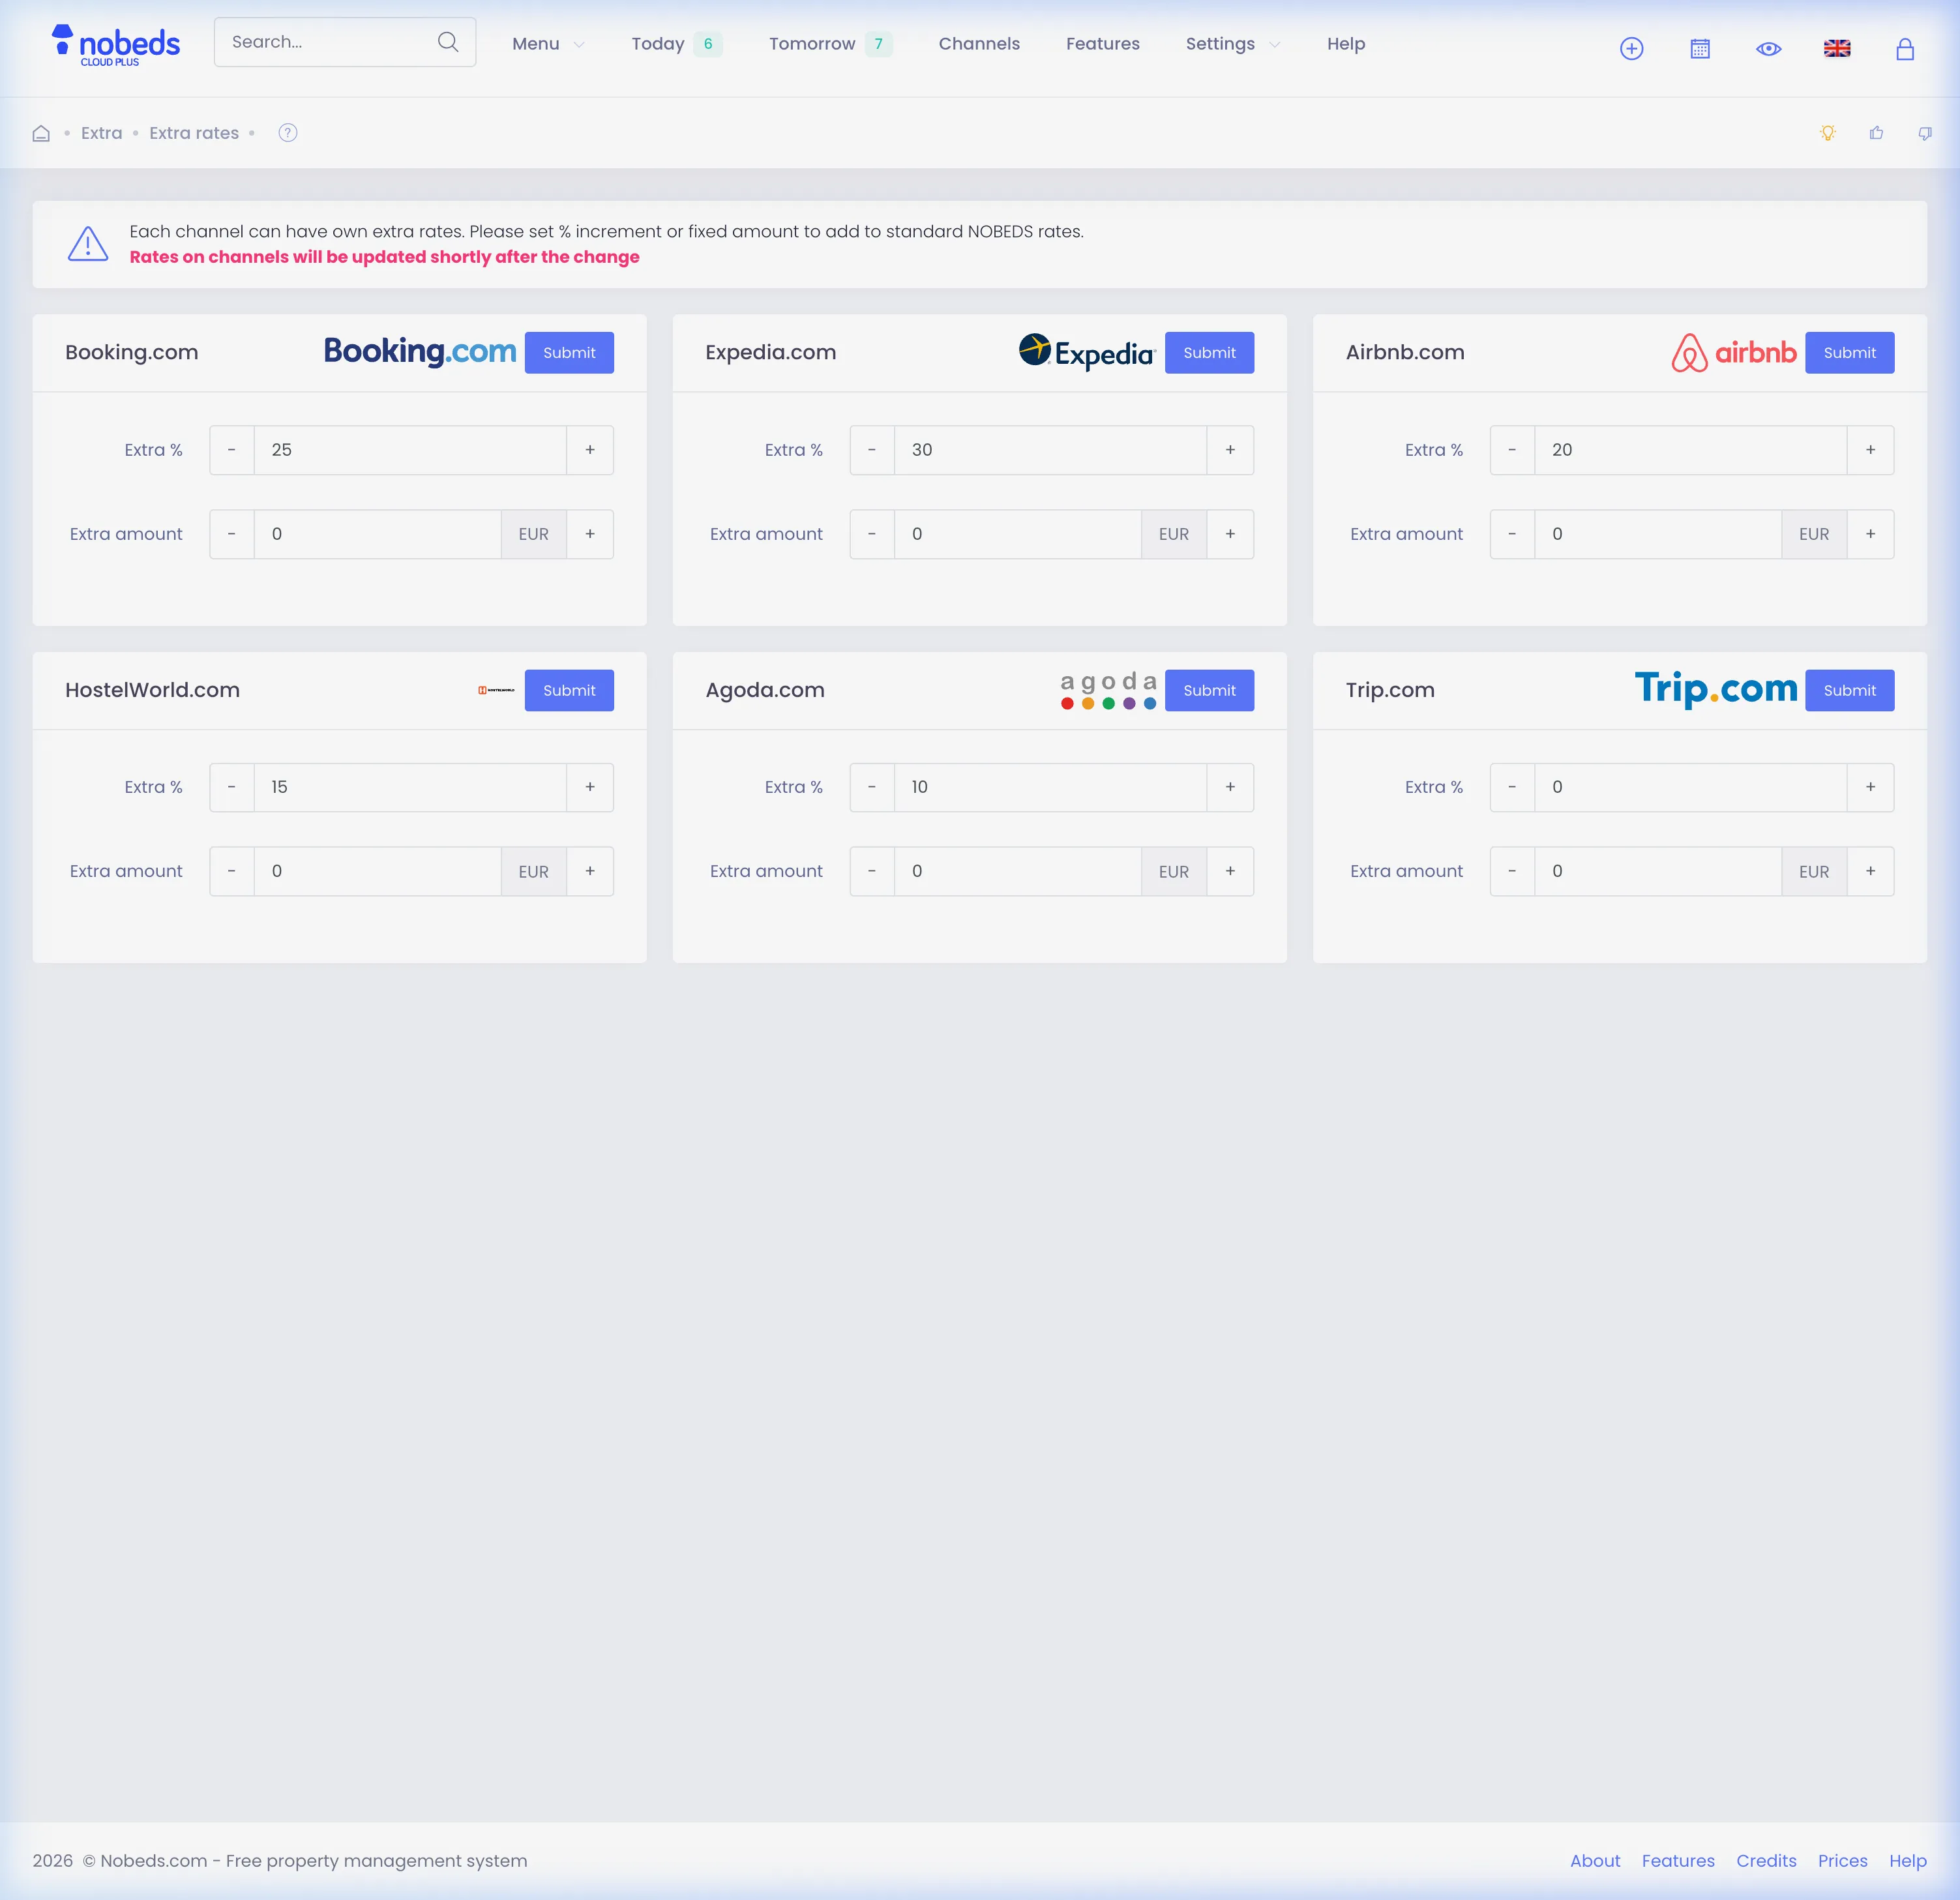Increase Trip.com Extra % with plus
This screenshot has height=1900, width=1960.
[1870, 787]
